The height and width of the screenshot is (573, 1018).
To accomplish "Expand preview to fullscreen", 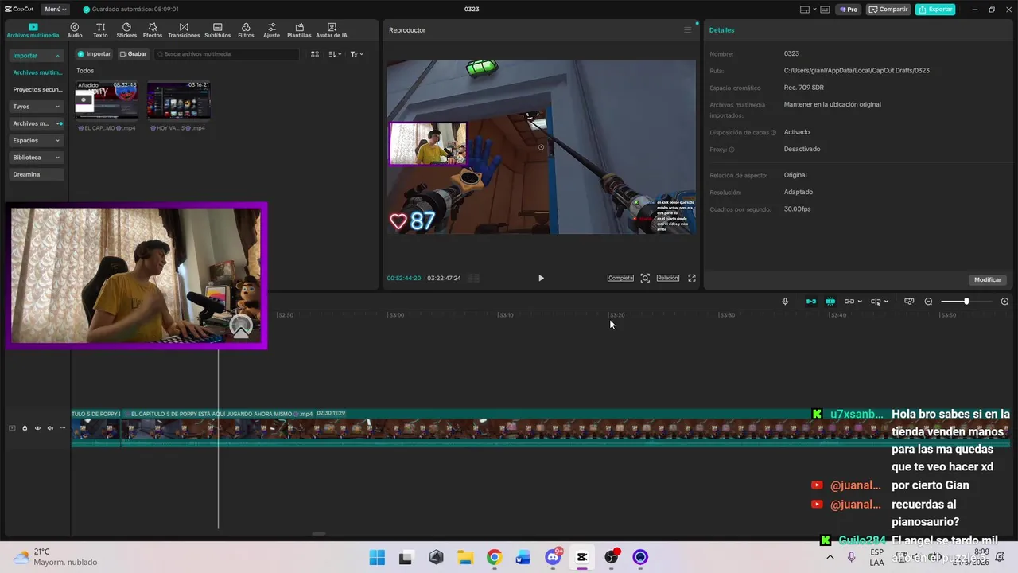I will (692, 278).
